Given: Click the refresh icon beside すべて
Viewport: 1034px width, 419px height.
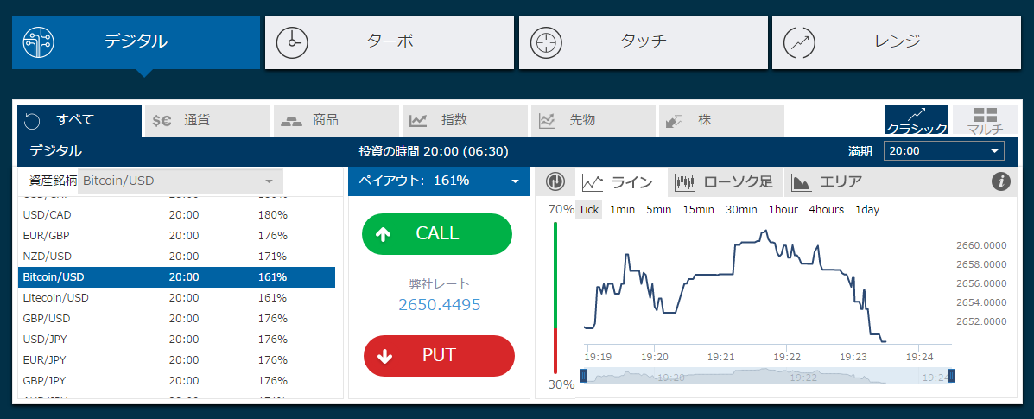Looking at the screenshot, I should click(x=32, y=121).
